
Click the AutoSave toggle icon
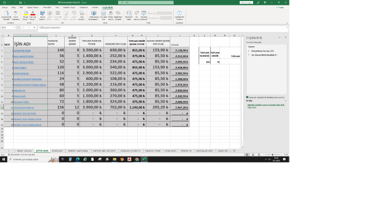(x=4, y=2)
